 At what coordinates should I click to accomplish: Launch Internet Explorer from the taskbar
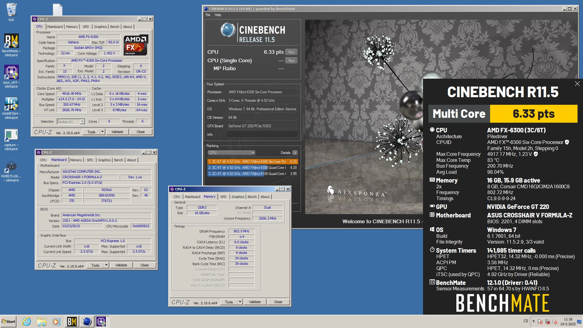coord(27,321)
